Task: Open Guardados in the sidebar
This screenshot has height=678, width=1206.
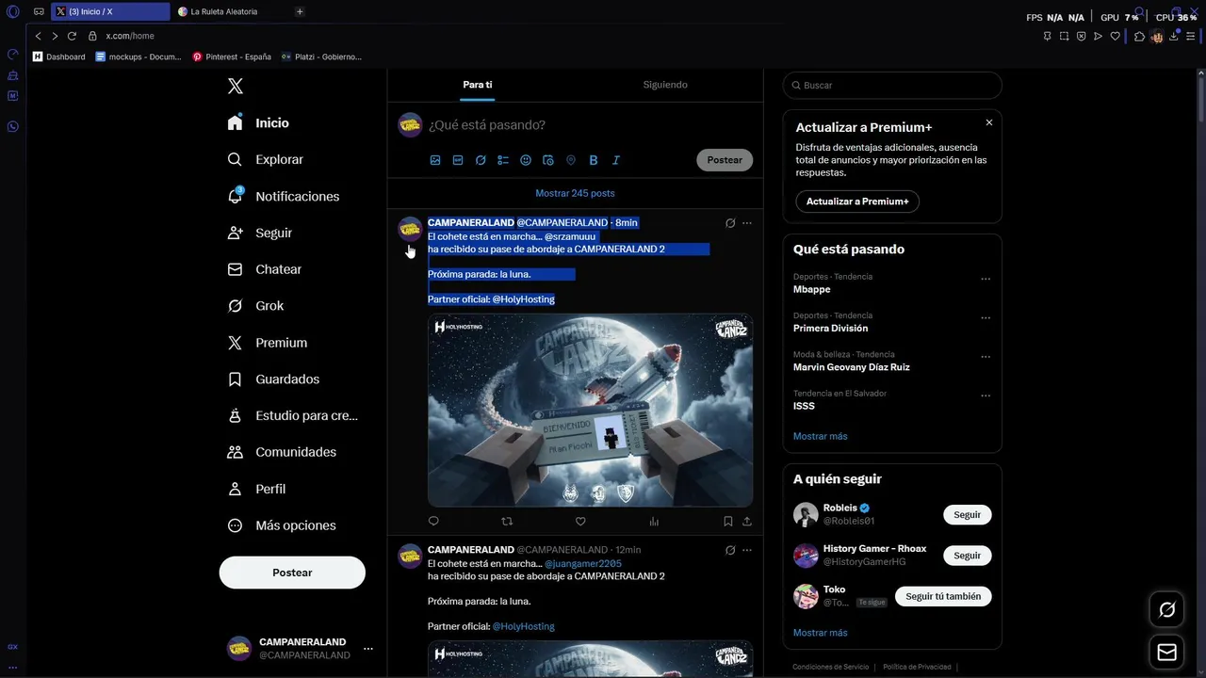Action: [x=273, y=379]
